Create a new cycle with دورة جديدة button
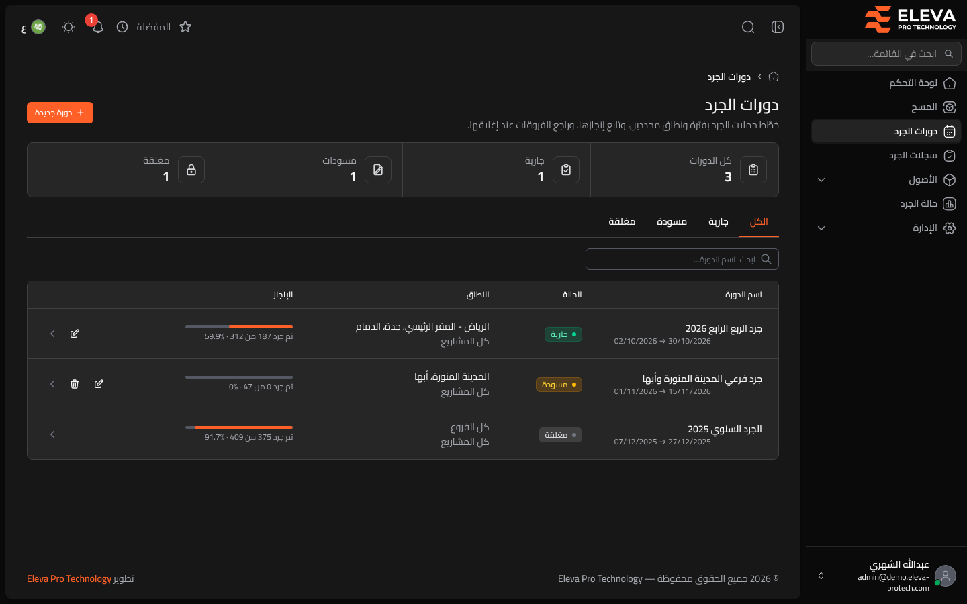The height and width of the screenshot is (604, 967). click(x=60, y=113)
